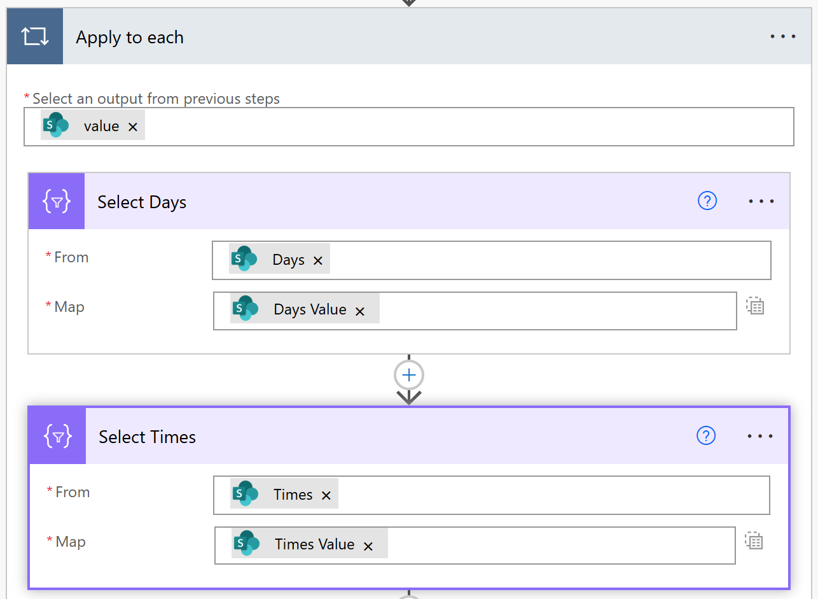The height and width of the screenshot is (599, 818).
Task: Open help for Select Days action
Action: [707, 201]
